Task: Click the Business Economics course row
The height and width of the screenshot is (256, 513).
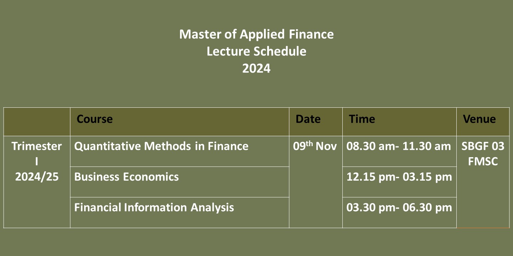Action: (x=126, y=177)
